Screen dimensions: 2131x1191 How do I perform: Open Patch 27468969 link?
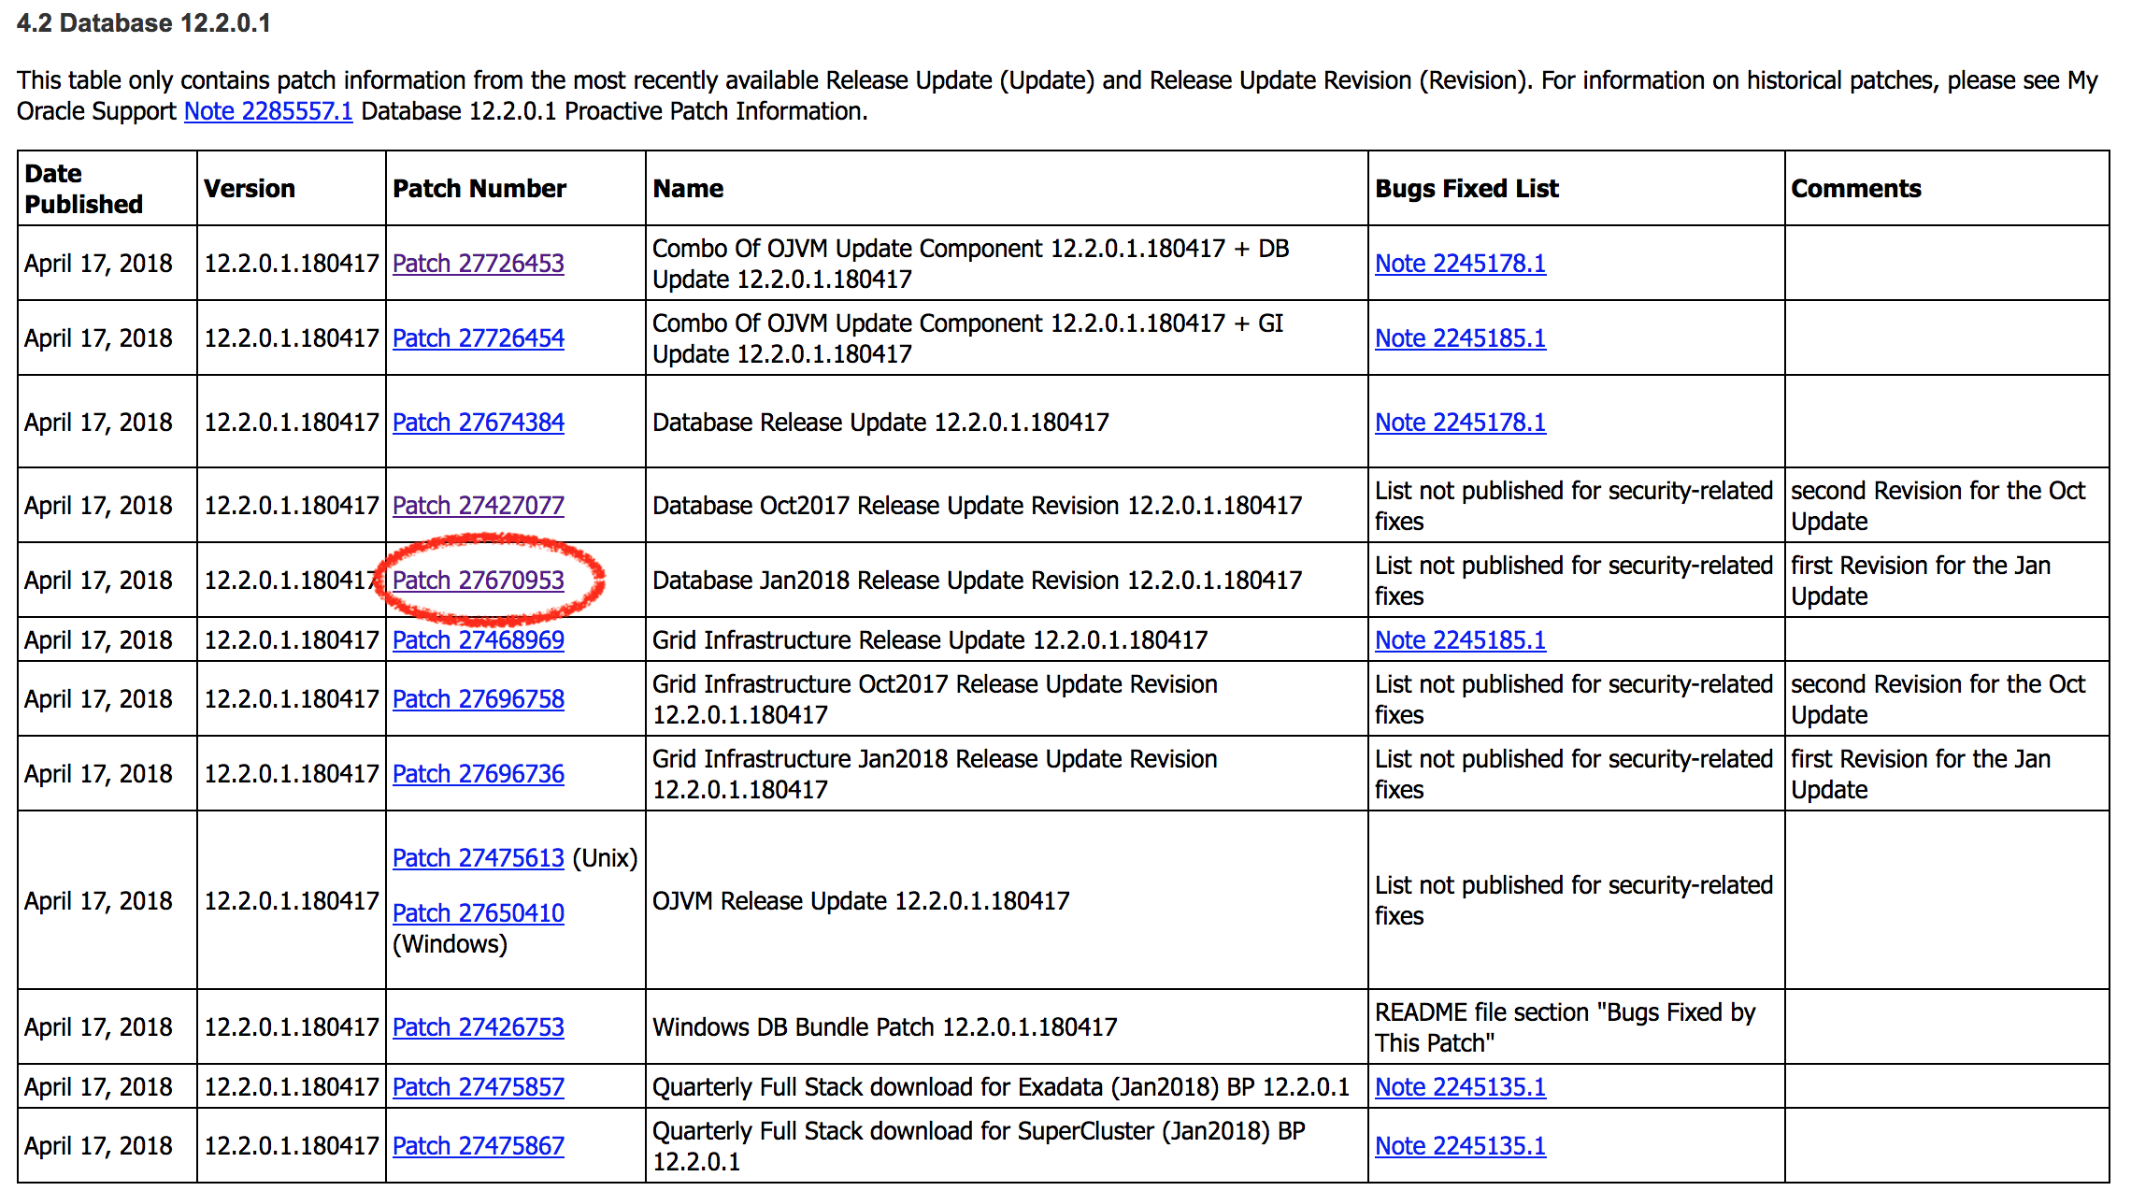(x=479, y=640)
